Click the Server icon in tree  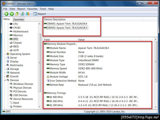tap(8, 58)
